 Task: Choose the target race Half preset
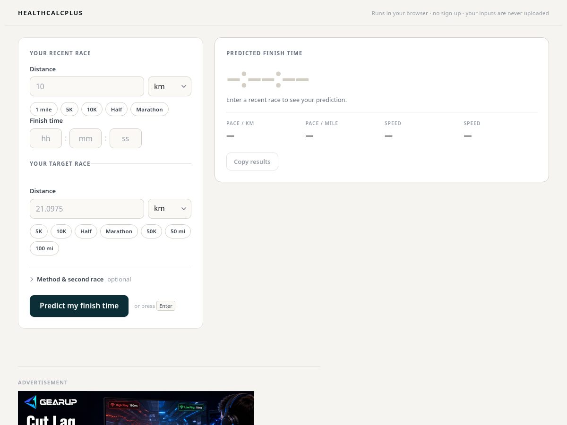point(86,231)
